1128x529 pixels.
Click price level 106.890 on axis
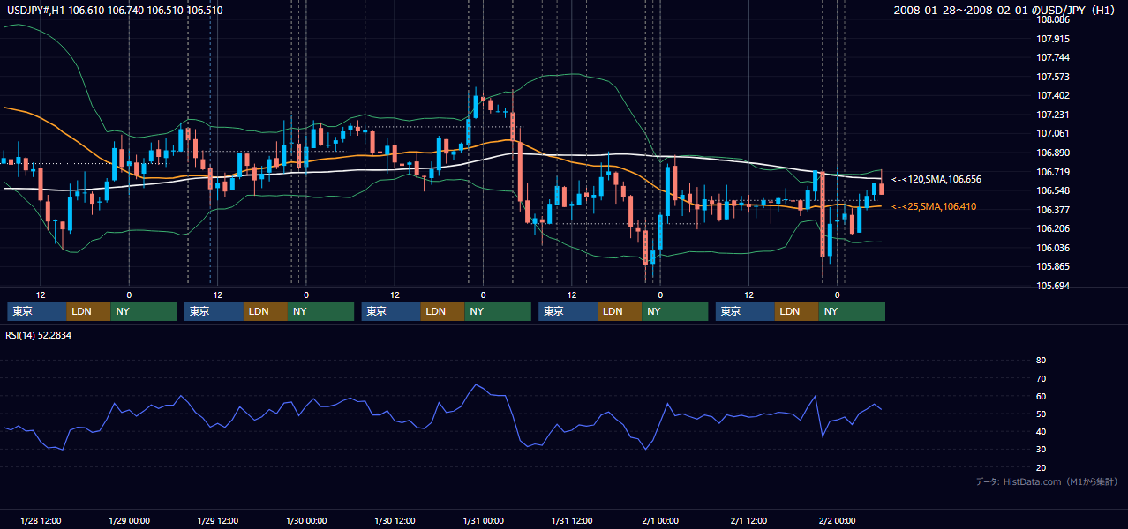1053,153
